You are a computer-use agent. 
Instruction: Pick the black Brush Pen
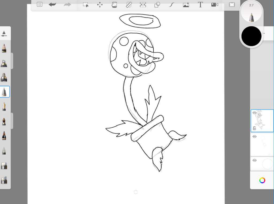(4, 135)
